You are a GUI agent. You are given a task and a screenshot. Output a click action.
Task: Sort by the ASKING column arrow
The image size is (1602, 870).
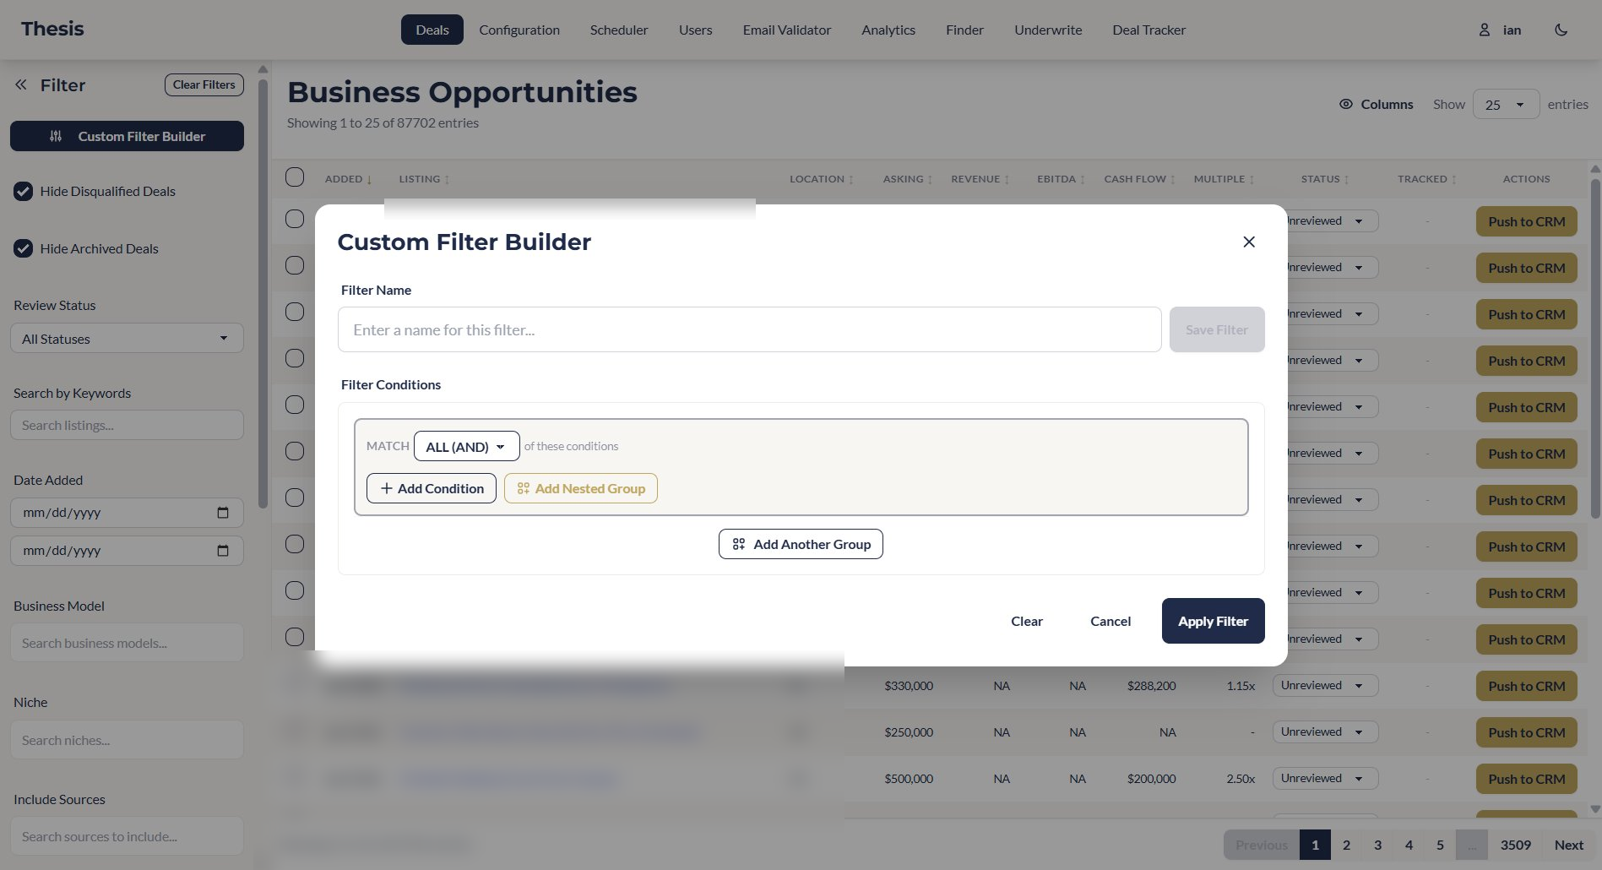pyautogui.click(x=930, y=179)
